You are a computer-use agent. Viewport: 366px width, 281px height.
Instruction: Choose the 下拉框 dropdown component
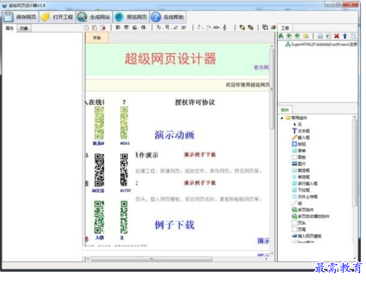301,190
